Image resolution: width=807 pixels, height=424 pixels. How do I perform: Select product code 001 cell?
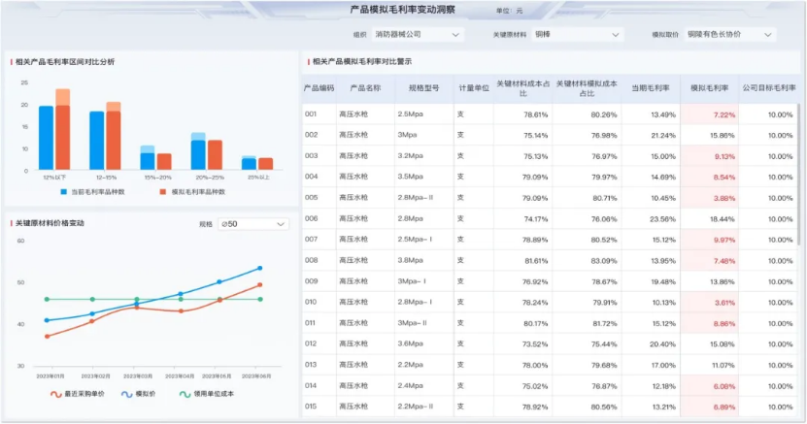(x=319, y=114)
